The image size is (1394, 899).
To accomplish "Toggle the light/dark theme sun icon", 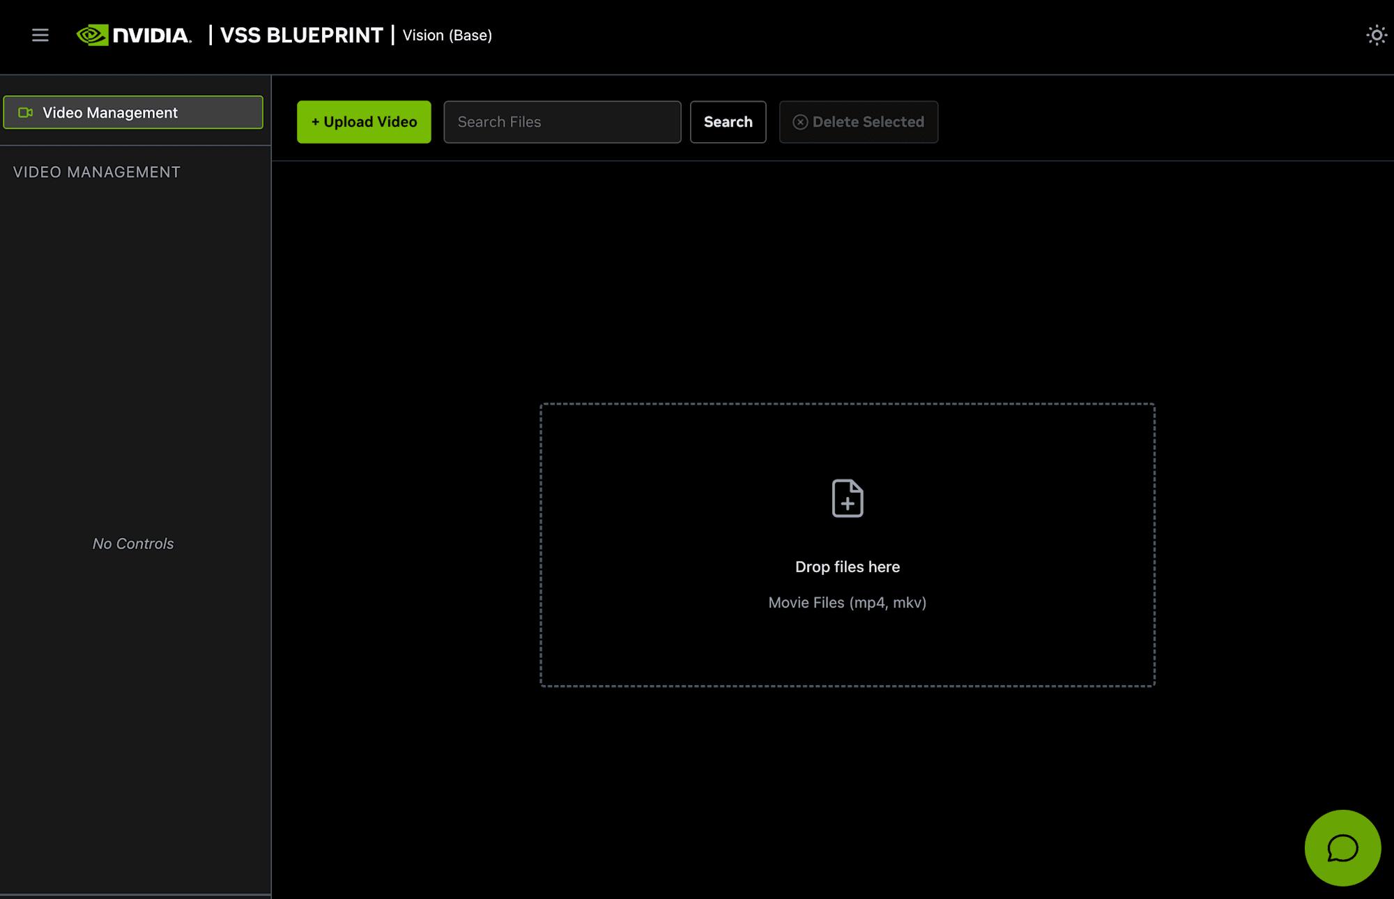I will [x=1376, y=35].
